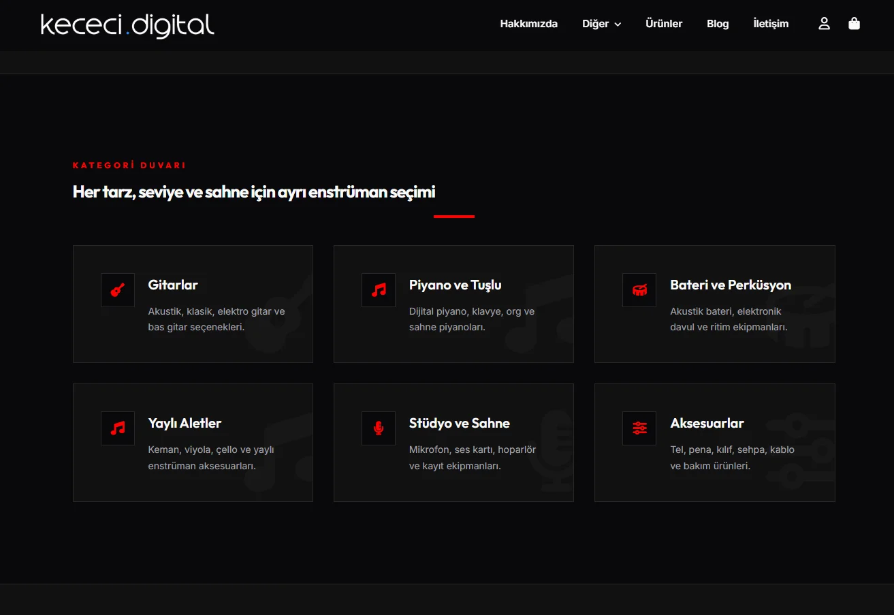Click the 'Akustik bateri, elektronik davul' description

pos(729,319)
